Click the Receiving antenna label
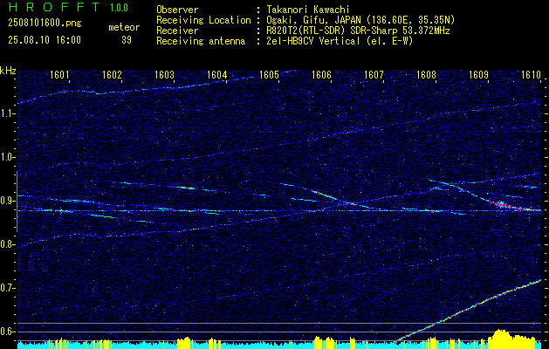This screenshot has height=349, width=549. 201,41
